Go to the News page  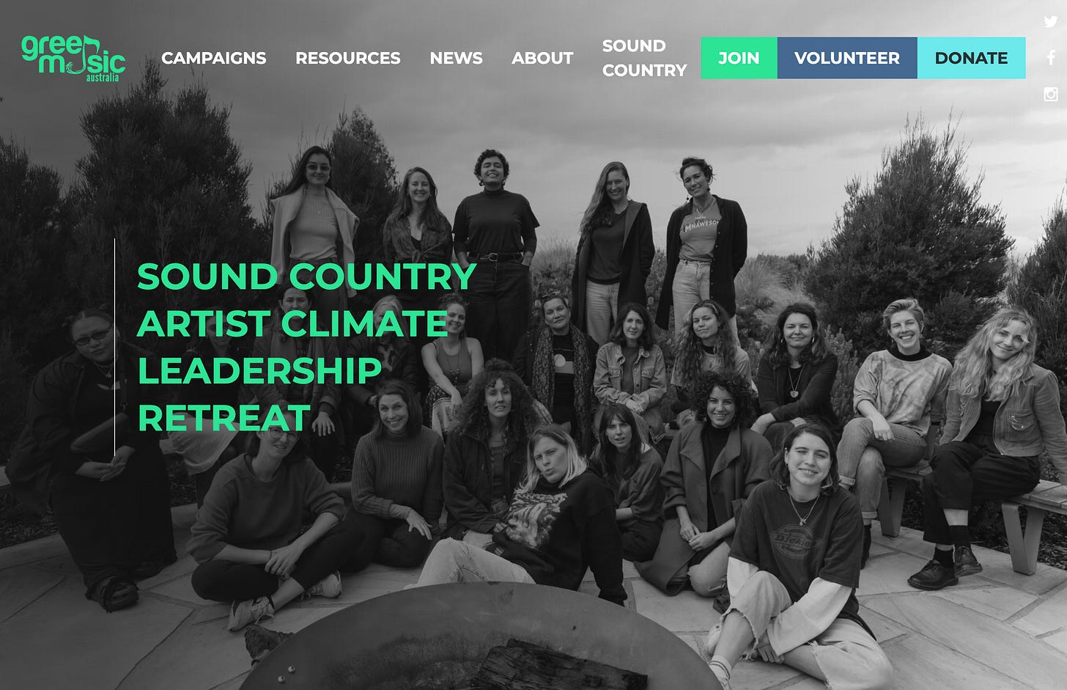[456, 58]
